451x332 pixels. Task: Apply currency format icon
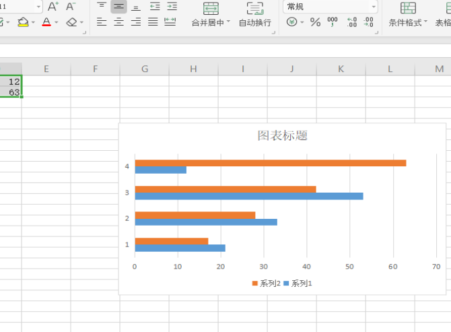point(291,22)
